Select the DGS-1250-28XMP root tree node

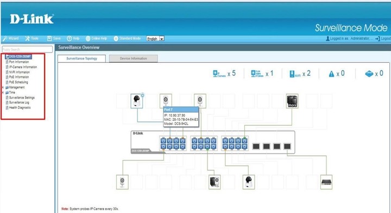point(18,57)
